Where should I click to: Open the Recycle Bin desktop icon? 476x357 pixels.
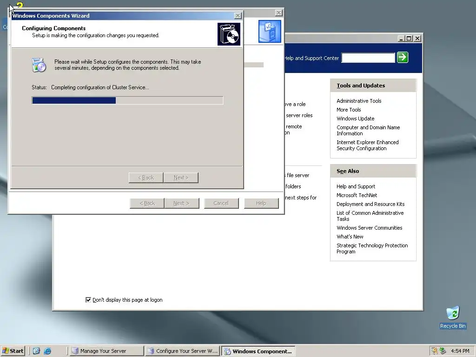click(x=453, y=317)
